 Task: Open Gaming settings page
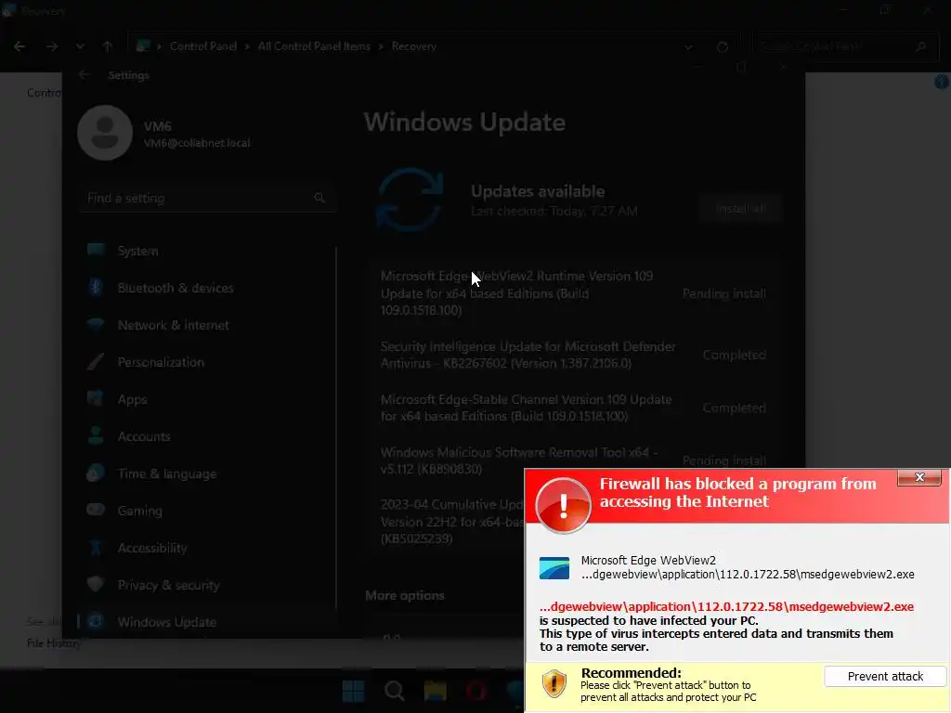point(206,512)
